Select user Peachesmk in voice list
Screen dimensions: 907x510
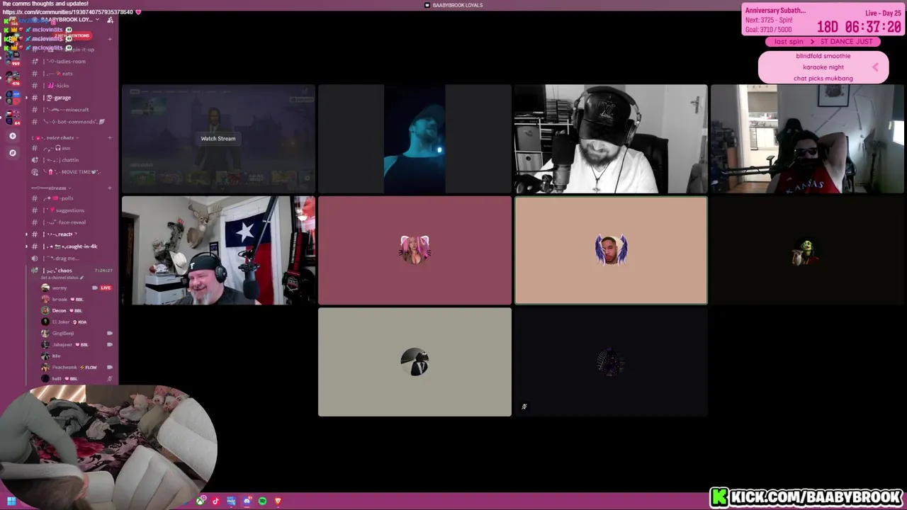point(76,367)
